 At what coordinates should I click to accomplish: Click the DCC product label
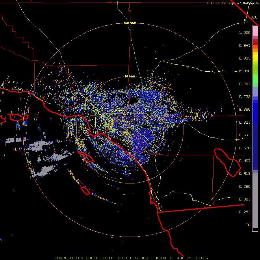click(x=254, y=17)
